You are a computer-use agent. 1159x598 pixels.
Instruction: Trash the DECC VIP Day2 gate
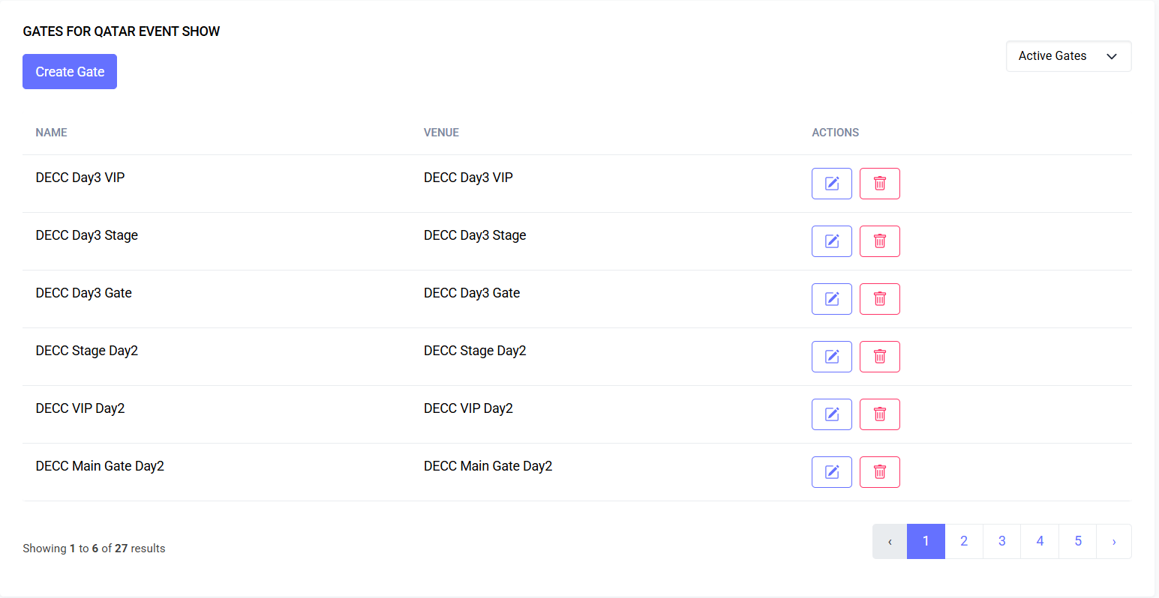879,414
